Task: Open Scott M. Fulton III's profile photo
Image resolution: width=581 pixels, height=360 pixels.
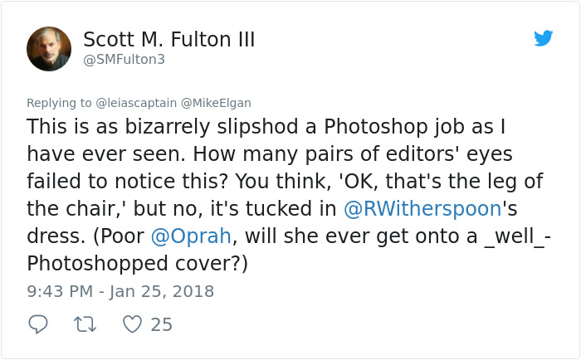Action: pyautogui.click(x=49, y=49)
